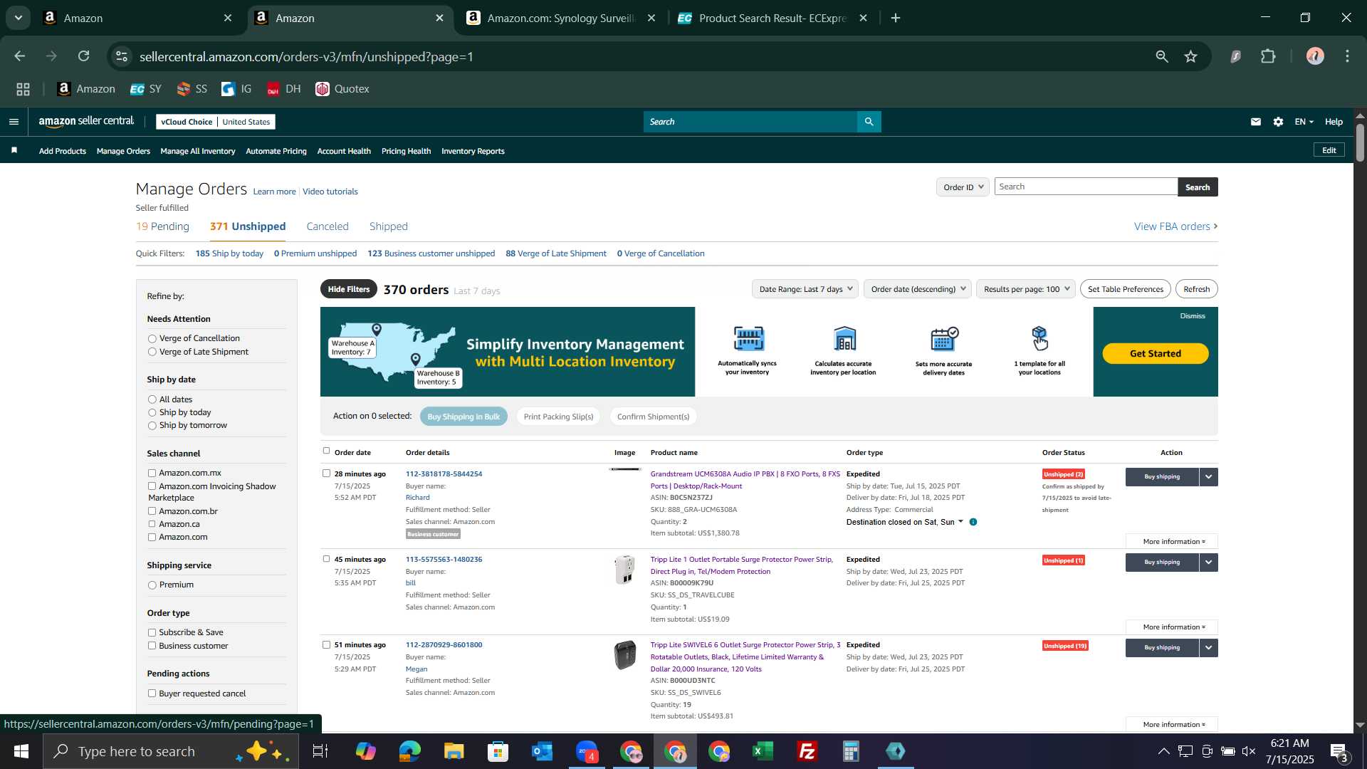Click the top Seller Central search field
Image resolution: width=1367 pixels, height=769 pixels.
click(x=750, y=122)
